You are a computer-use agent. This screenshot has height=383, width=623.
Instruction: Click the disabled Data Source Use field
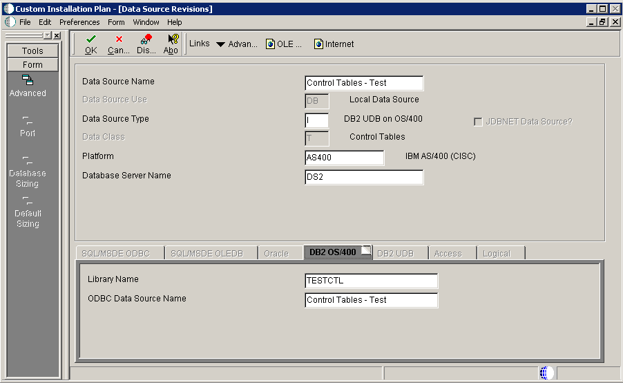coord(316,101)
